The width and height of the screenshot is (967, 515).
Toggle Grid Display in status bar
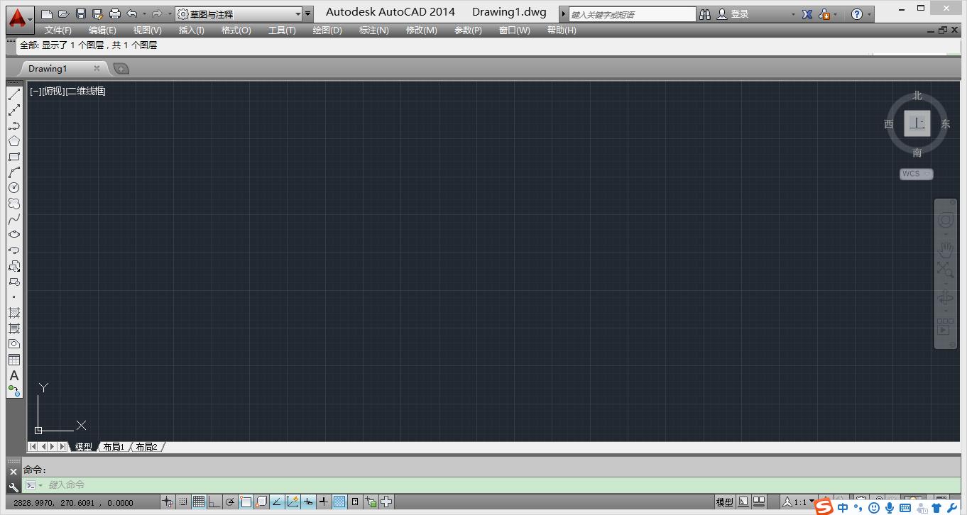[199, 502]
